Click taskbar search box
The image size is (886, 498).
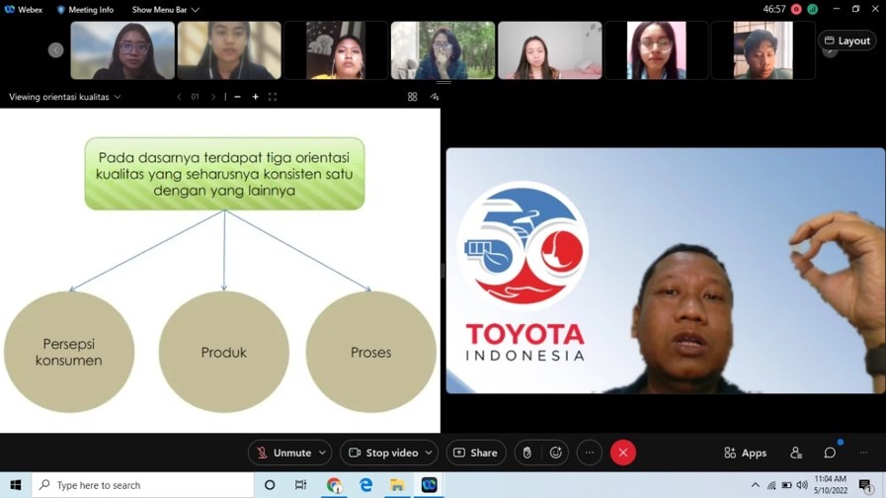pos(143,485)
